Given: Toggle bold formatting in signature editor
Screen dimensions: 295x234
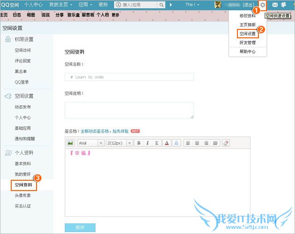Looking at the screenshot, I should click(x=139, y=143).
